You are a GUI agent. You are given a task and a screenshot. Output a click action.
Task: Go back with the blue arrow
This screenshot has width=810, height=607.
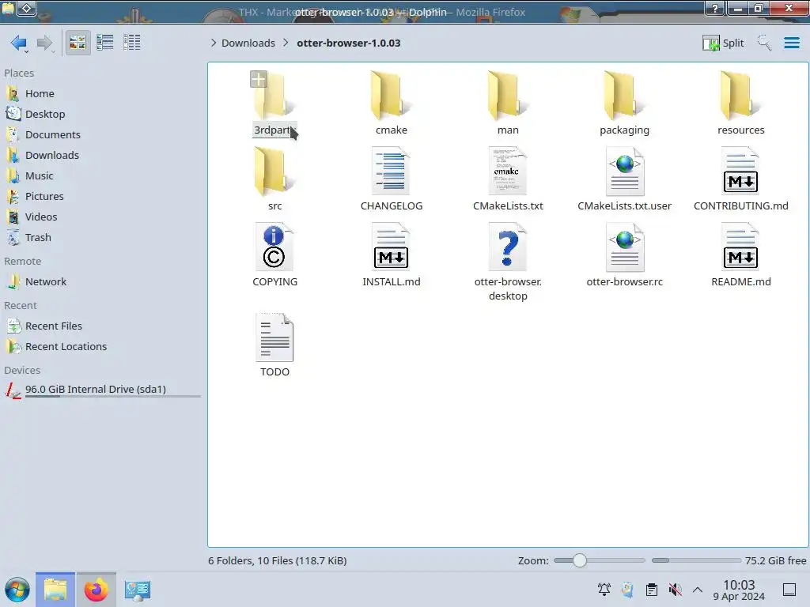pos(19,43)
